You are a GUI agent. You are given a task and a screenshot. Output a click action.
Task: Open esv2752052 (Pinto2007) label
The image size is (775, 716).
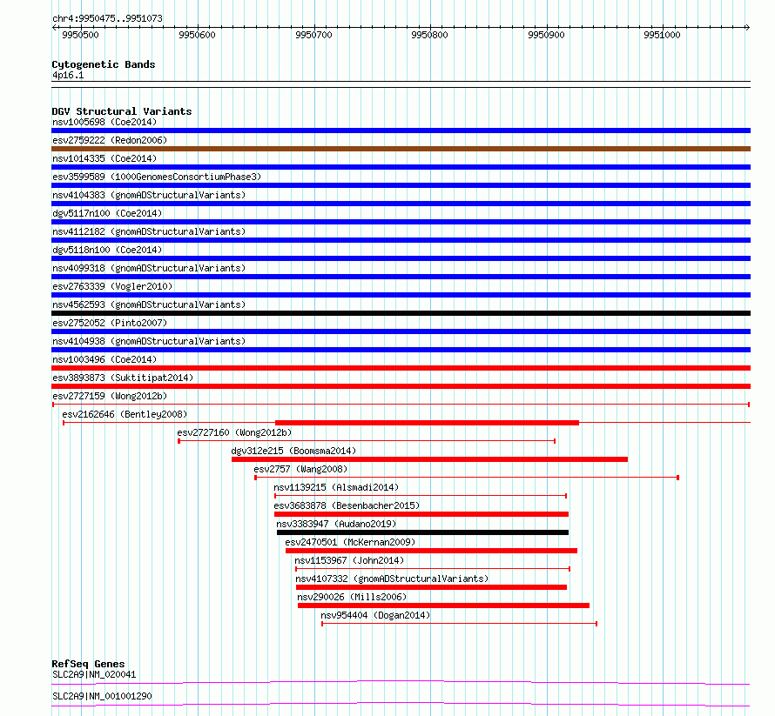110,323
